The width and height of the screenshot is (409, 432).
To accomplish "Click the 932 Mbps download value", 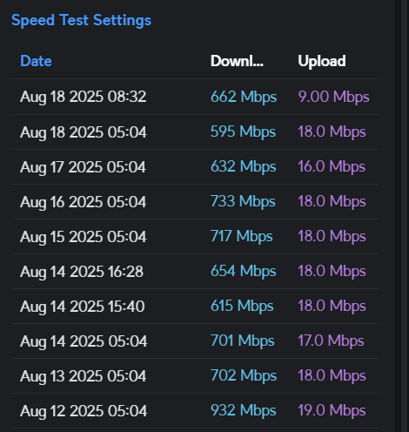I will [x=244, y=410].
